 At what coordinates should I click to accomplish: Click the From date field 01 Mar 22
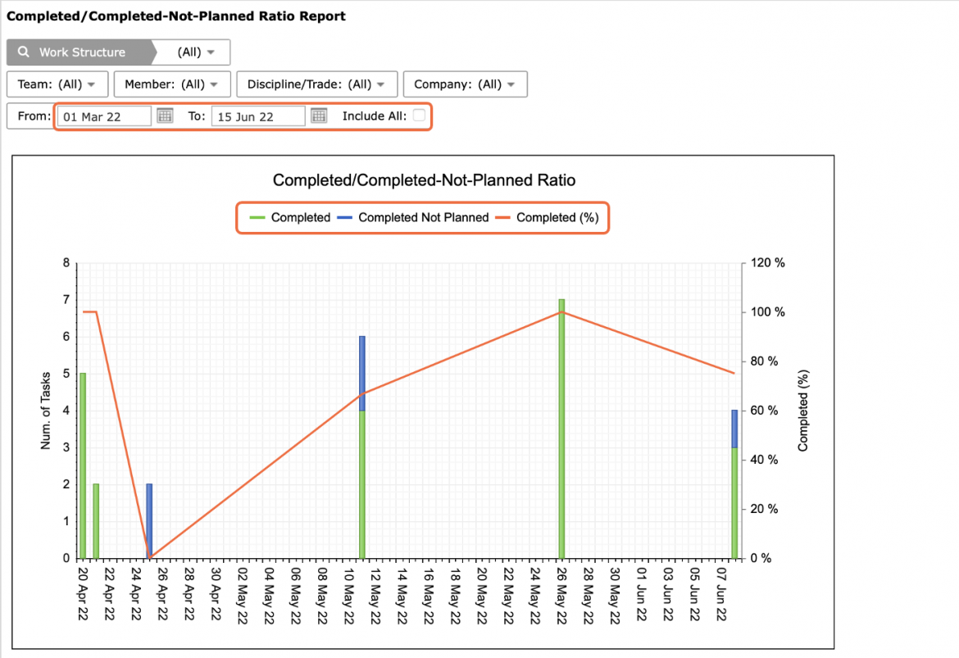click(x=104, y=116)
